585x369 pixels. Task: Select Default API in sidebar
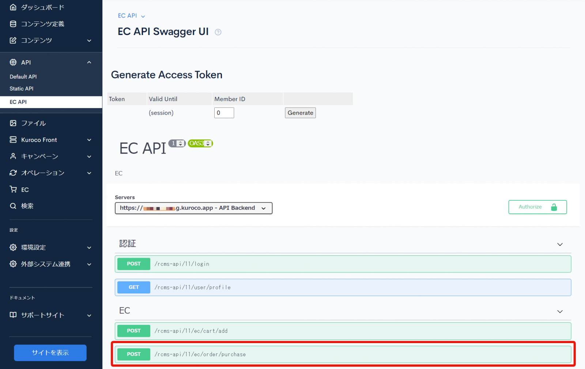coord(23,77)
